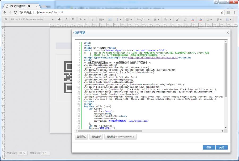Click the 'noMargins:true,' code line

[x=103, y=114]
